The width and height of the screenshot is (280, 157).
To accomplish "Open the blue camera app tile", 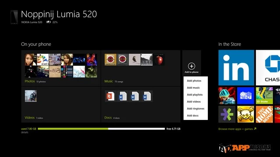I will pos(245,96).
